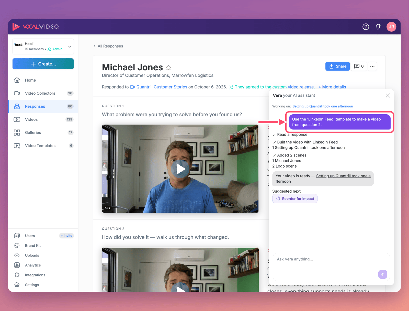Image resolution: width=409 pixels, height=311 pixels.
Task: Click the Create button
Action: [x=43, y=64]
